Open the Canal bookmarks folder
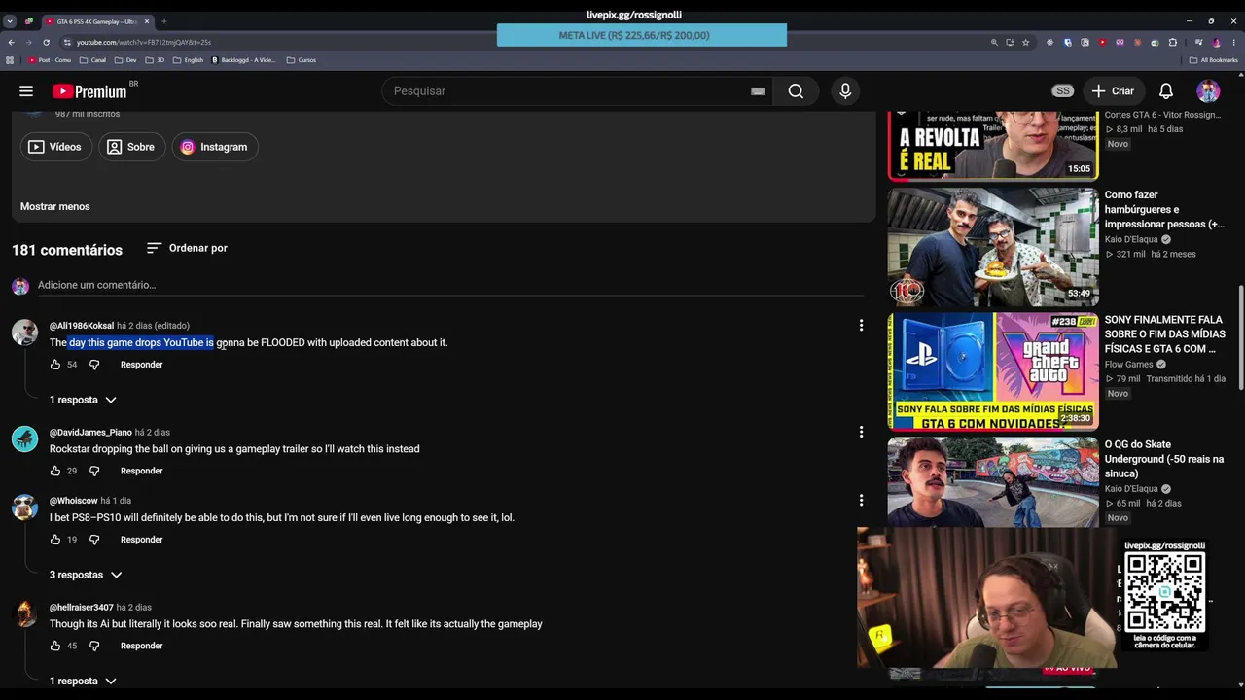The image size is (1245, 700). 92,60
